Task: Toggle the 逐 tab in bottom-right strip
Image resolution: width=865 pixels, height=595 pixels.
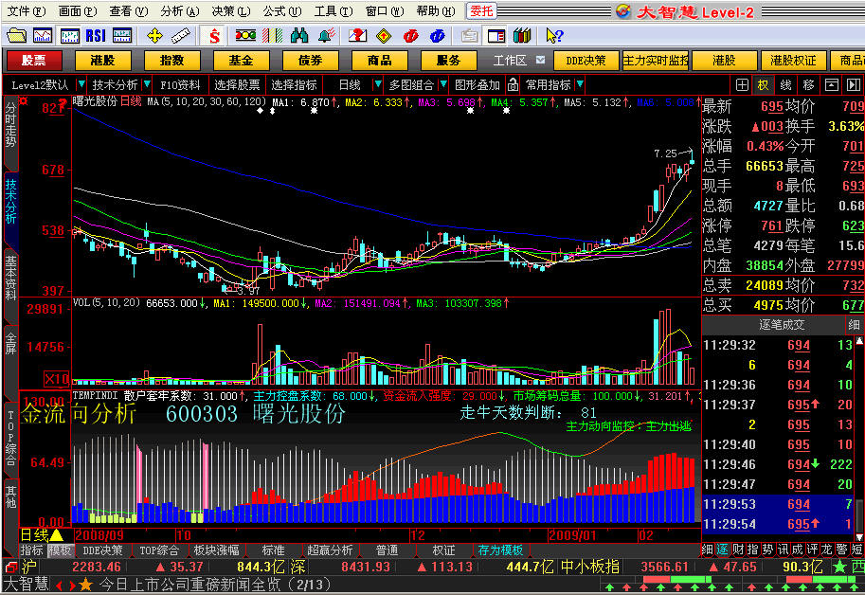Action: 722,550
